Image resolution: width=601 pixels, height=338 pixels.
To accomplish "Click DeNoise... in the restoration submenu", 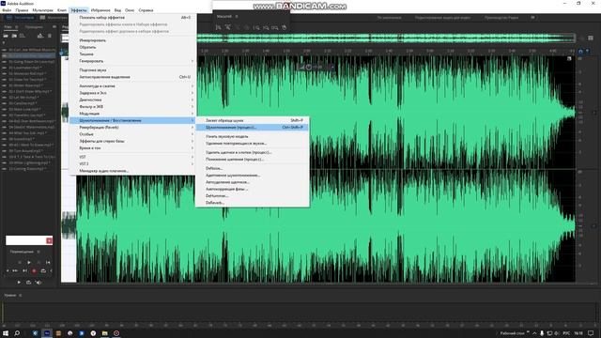I will tap(253, 168).
